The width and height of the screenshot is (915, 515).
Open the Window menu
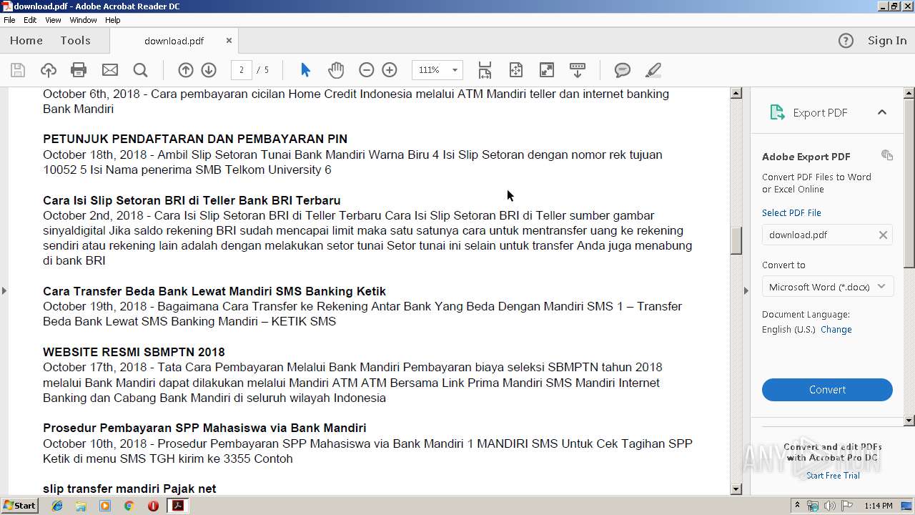(x=83, y=20)
